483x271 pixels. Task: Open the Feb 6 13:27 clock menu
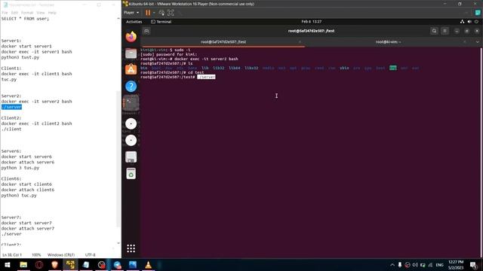pos(312,22)
